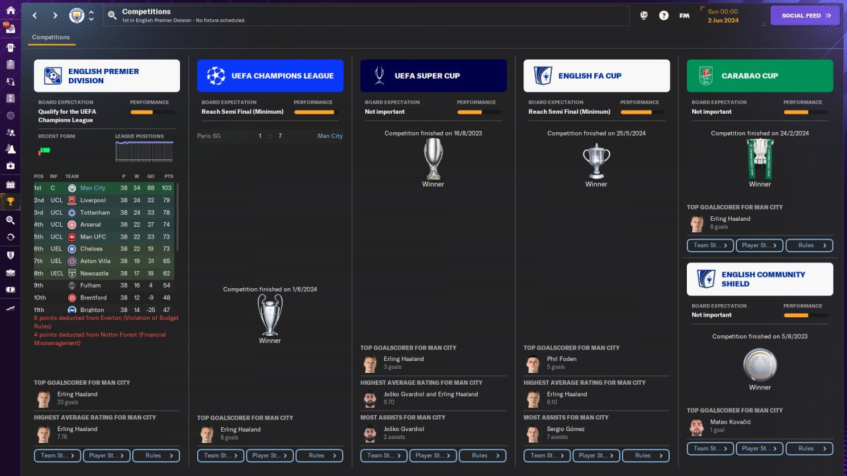The image size is (847, 476).
Task: Open the Schedule calendar icon in sidebar
Action: 10,184
